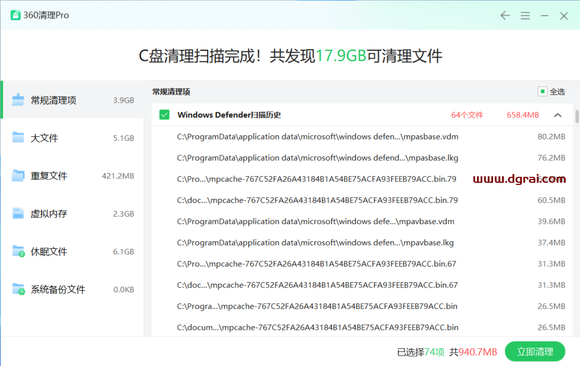This screenshot has width=580, height=366.
Task: Click the 重复文件 folder icon
Action: tap(18, 175)
